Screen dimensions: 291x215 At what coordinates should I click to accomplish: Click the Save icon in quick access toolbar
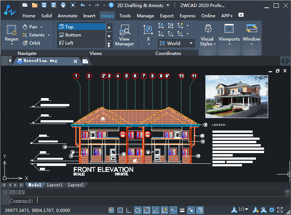pos(44,5)
